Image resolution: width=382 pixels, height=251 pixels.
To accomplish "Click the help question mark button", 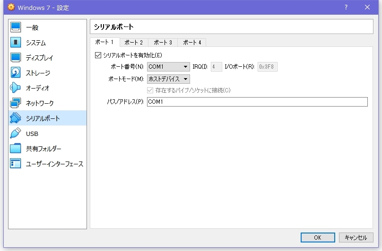I will [x=346, y=7].
